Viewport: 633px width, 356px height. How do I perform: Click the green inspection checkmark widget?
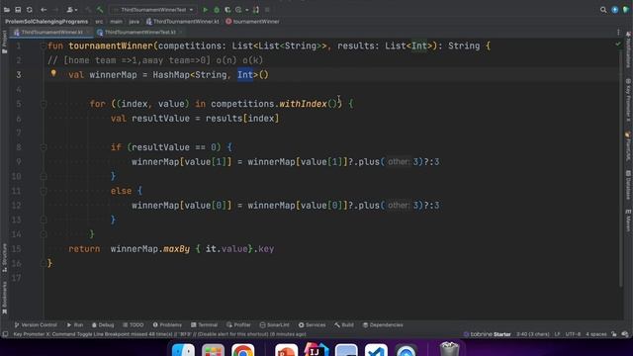[617, 44]
